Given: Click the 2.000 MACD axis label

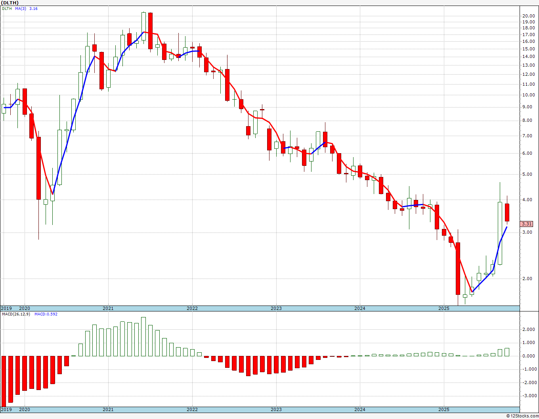Looking at the screenshot, I should (529, 329).
